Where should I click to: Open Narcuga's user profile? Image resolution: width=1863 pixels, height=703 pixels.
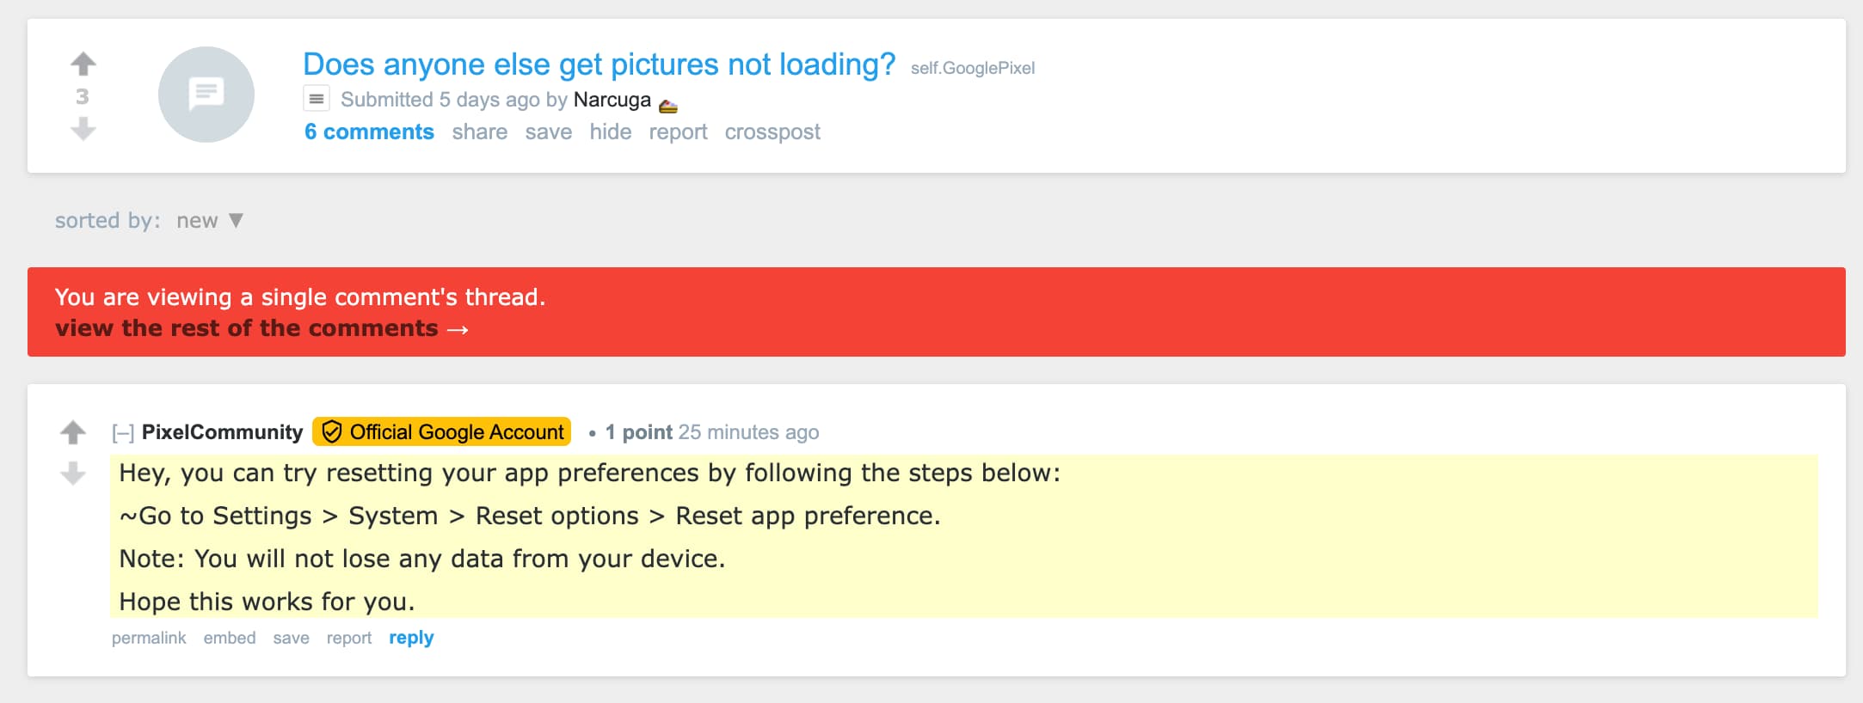point(612,100)
